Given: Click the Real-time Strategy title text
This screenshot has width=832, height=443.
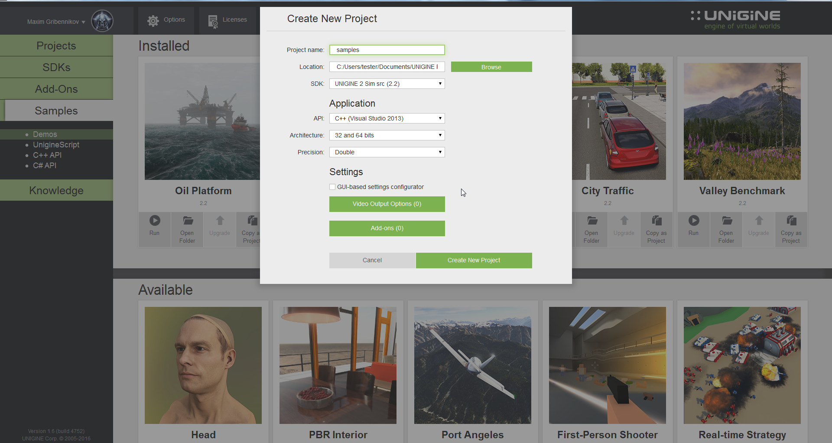Looking at the screenshot, I should [742, 435].
